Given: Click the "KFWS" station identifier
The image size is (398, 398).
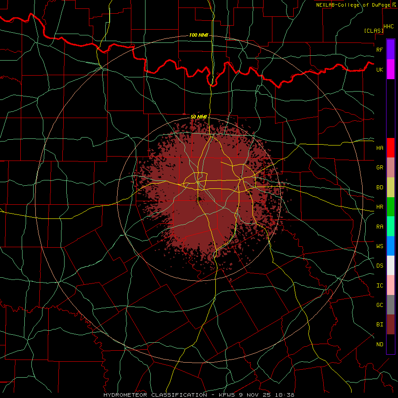Looking at the screenshot, I should point(227,395).
